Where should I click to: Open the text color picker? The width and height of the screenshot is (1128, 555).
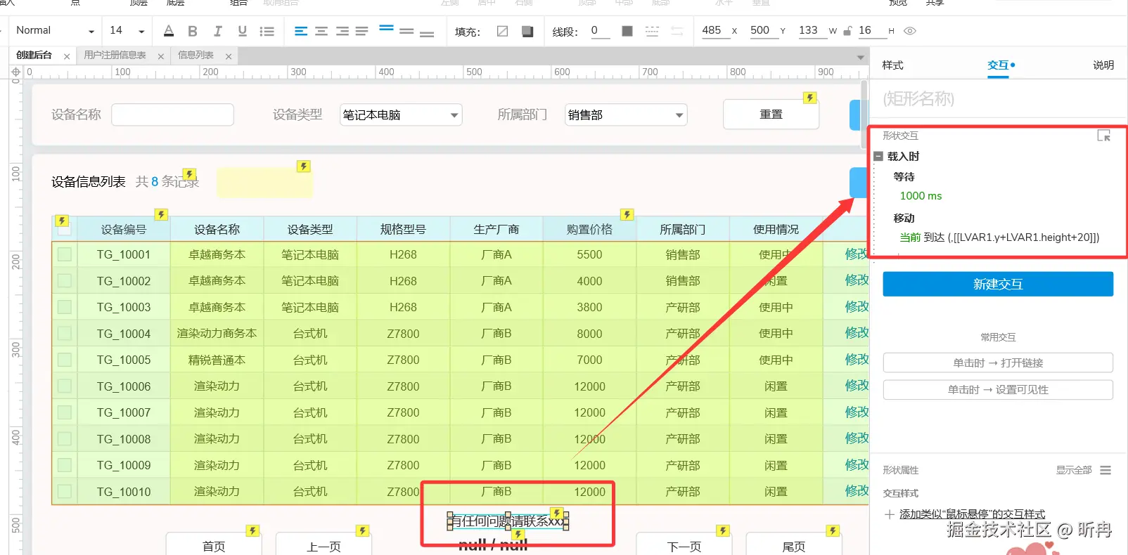[x=169, y=31]
